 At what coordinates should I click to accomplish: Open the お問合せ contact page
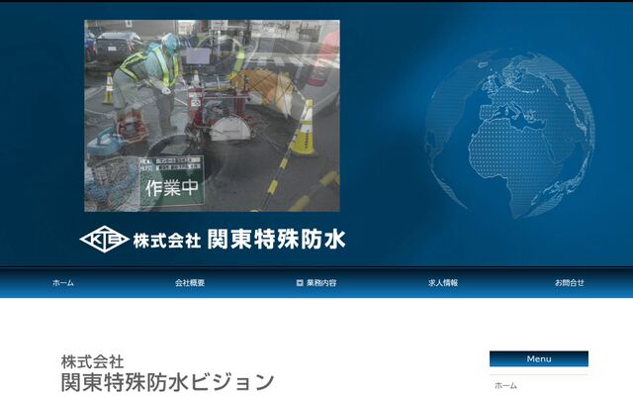coord(570,283)
